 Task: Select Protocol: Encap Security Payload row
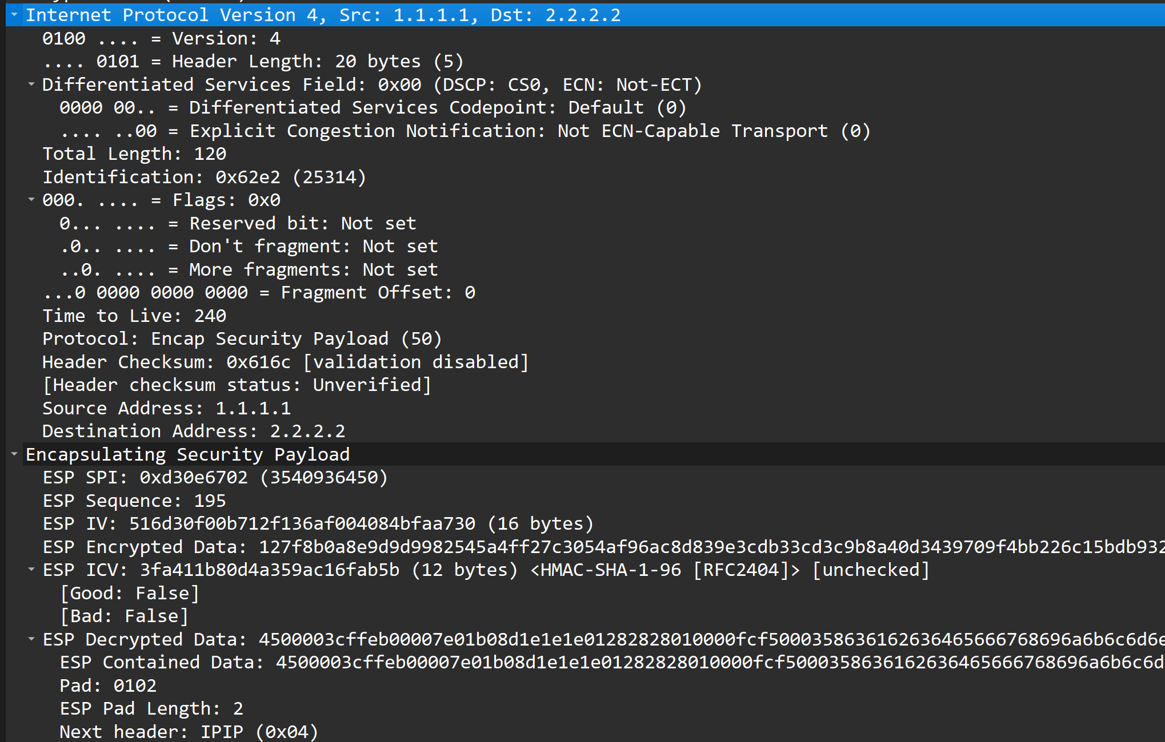tap(242, 339)
